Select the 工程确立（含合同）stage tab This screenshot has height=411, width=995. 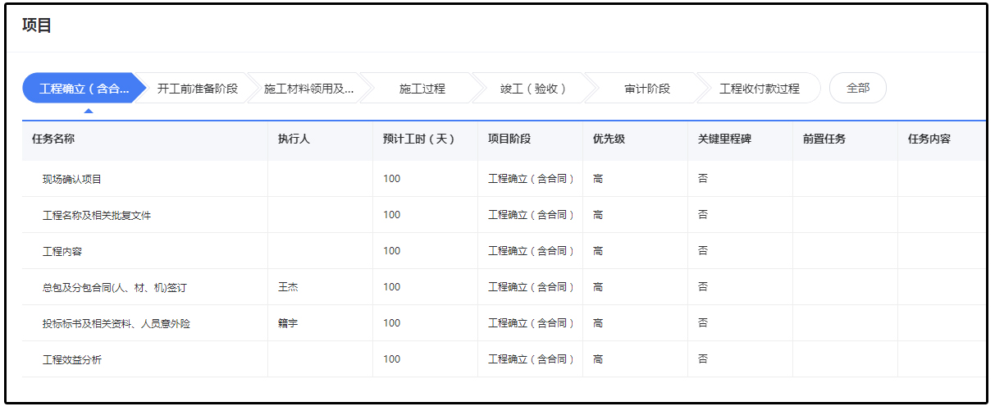tap(83, 89)
